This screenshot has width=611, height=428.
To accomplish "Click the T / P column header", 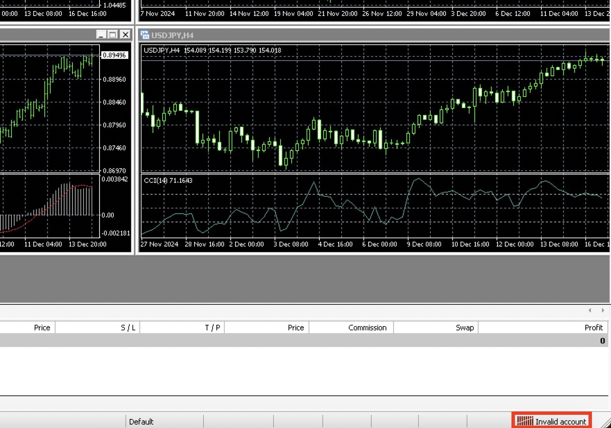I will point(212,327).
